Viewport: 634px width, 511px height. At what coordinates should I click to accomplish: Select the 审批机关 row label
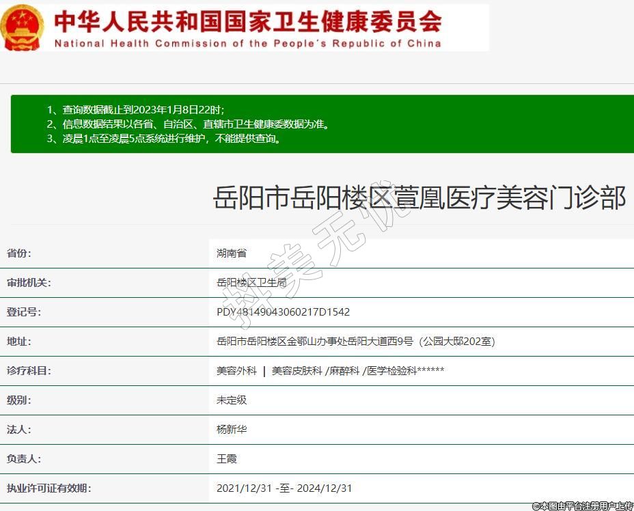(29, 283)
